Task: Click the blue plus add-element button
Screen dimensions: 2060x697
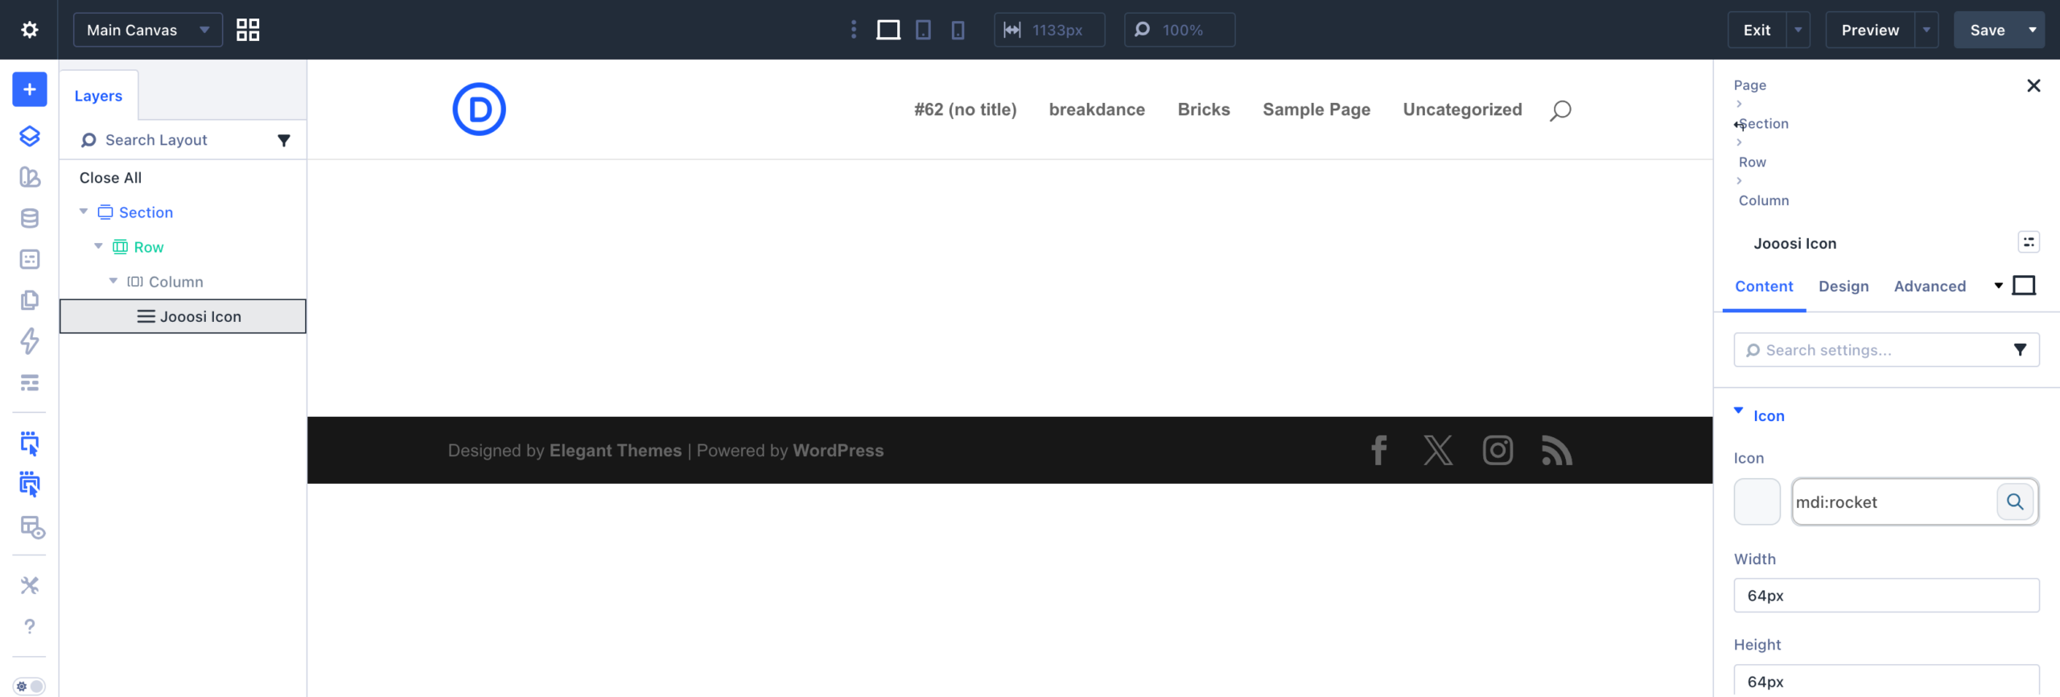Action: point(30,89)
